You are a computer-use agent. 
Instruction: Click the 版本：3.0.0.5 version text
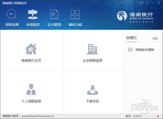[x=133, y=116]
